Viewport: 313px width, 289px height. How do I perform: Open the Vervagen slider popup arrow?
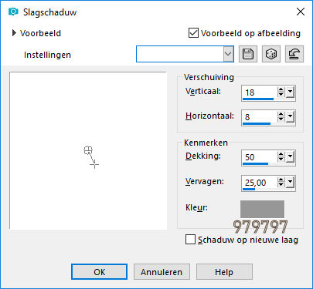pyautogui.click(x=290, y=183)
